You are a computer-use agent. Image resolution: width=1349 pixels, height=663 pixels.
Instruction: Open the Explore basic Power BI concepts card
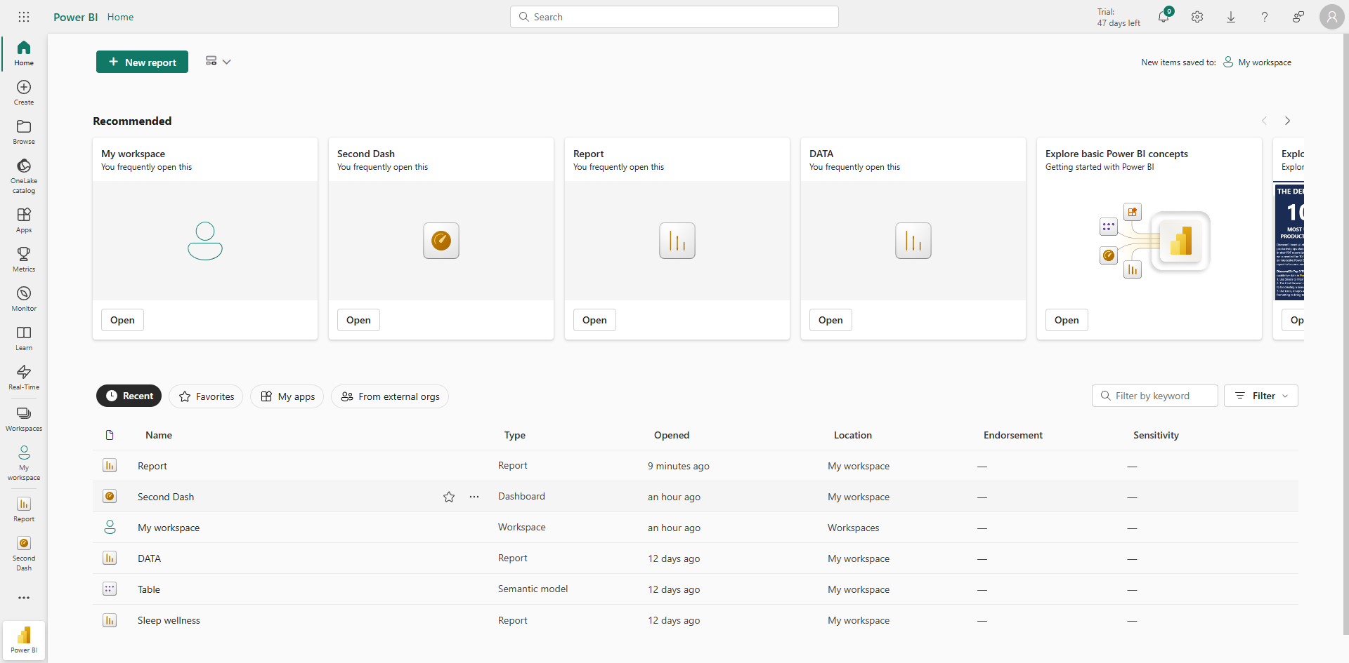point(1066,320)
